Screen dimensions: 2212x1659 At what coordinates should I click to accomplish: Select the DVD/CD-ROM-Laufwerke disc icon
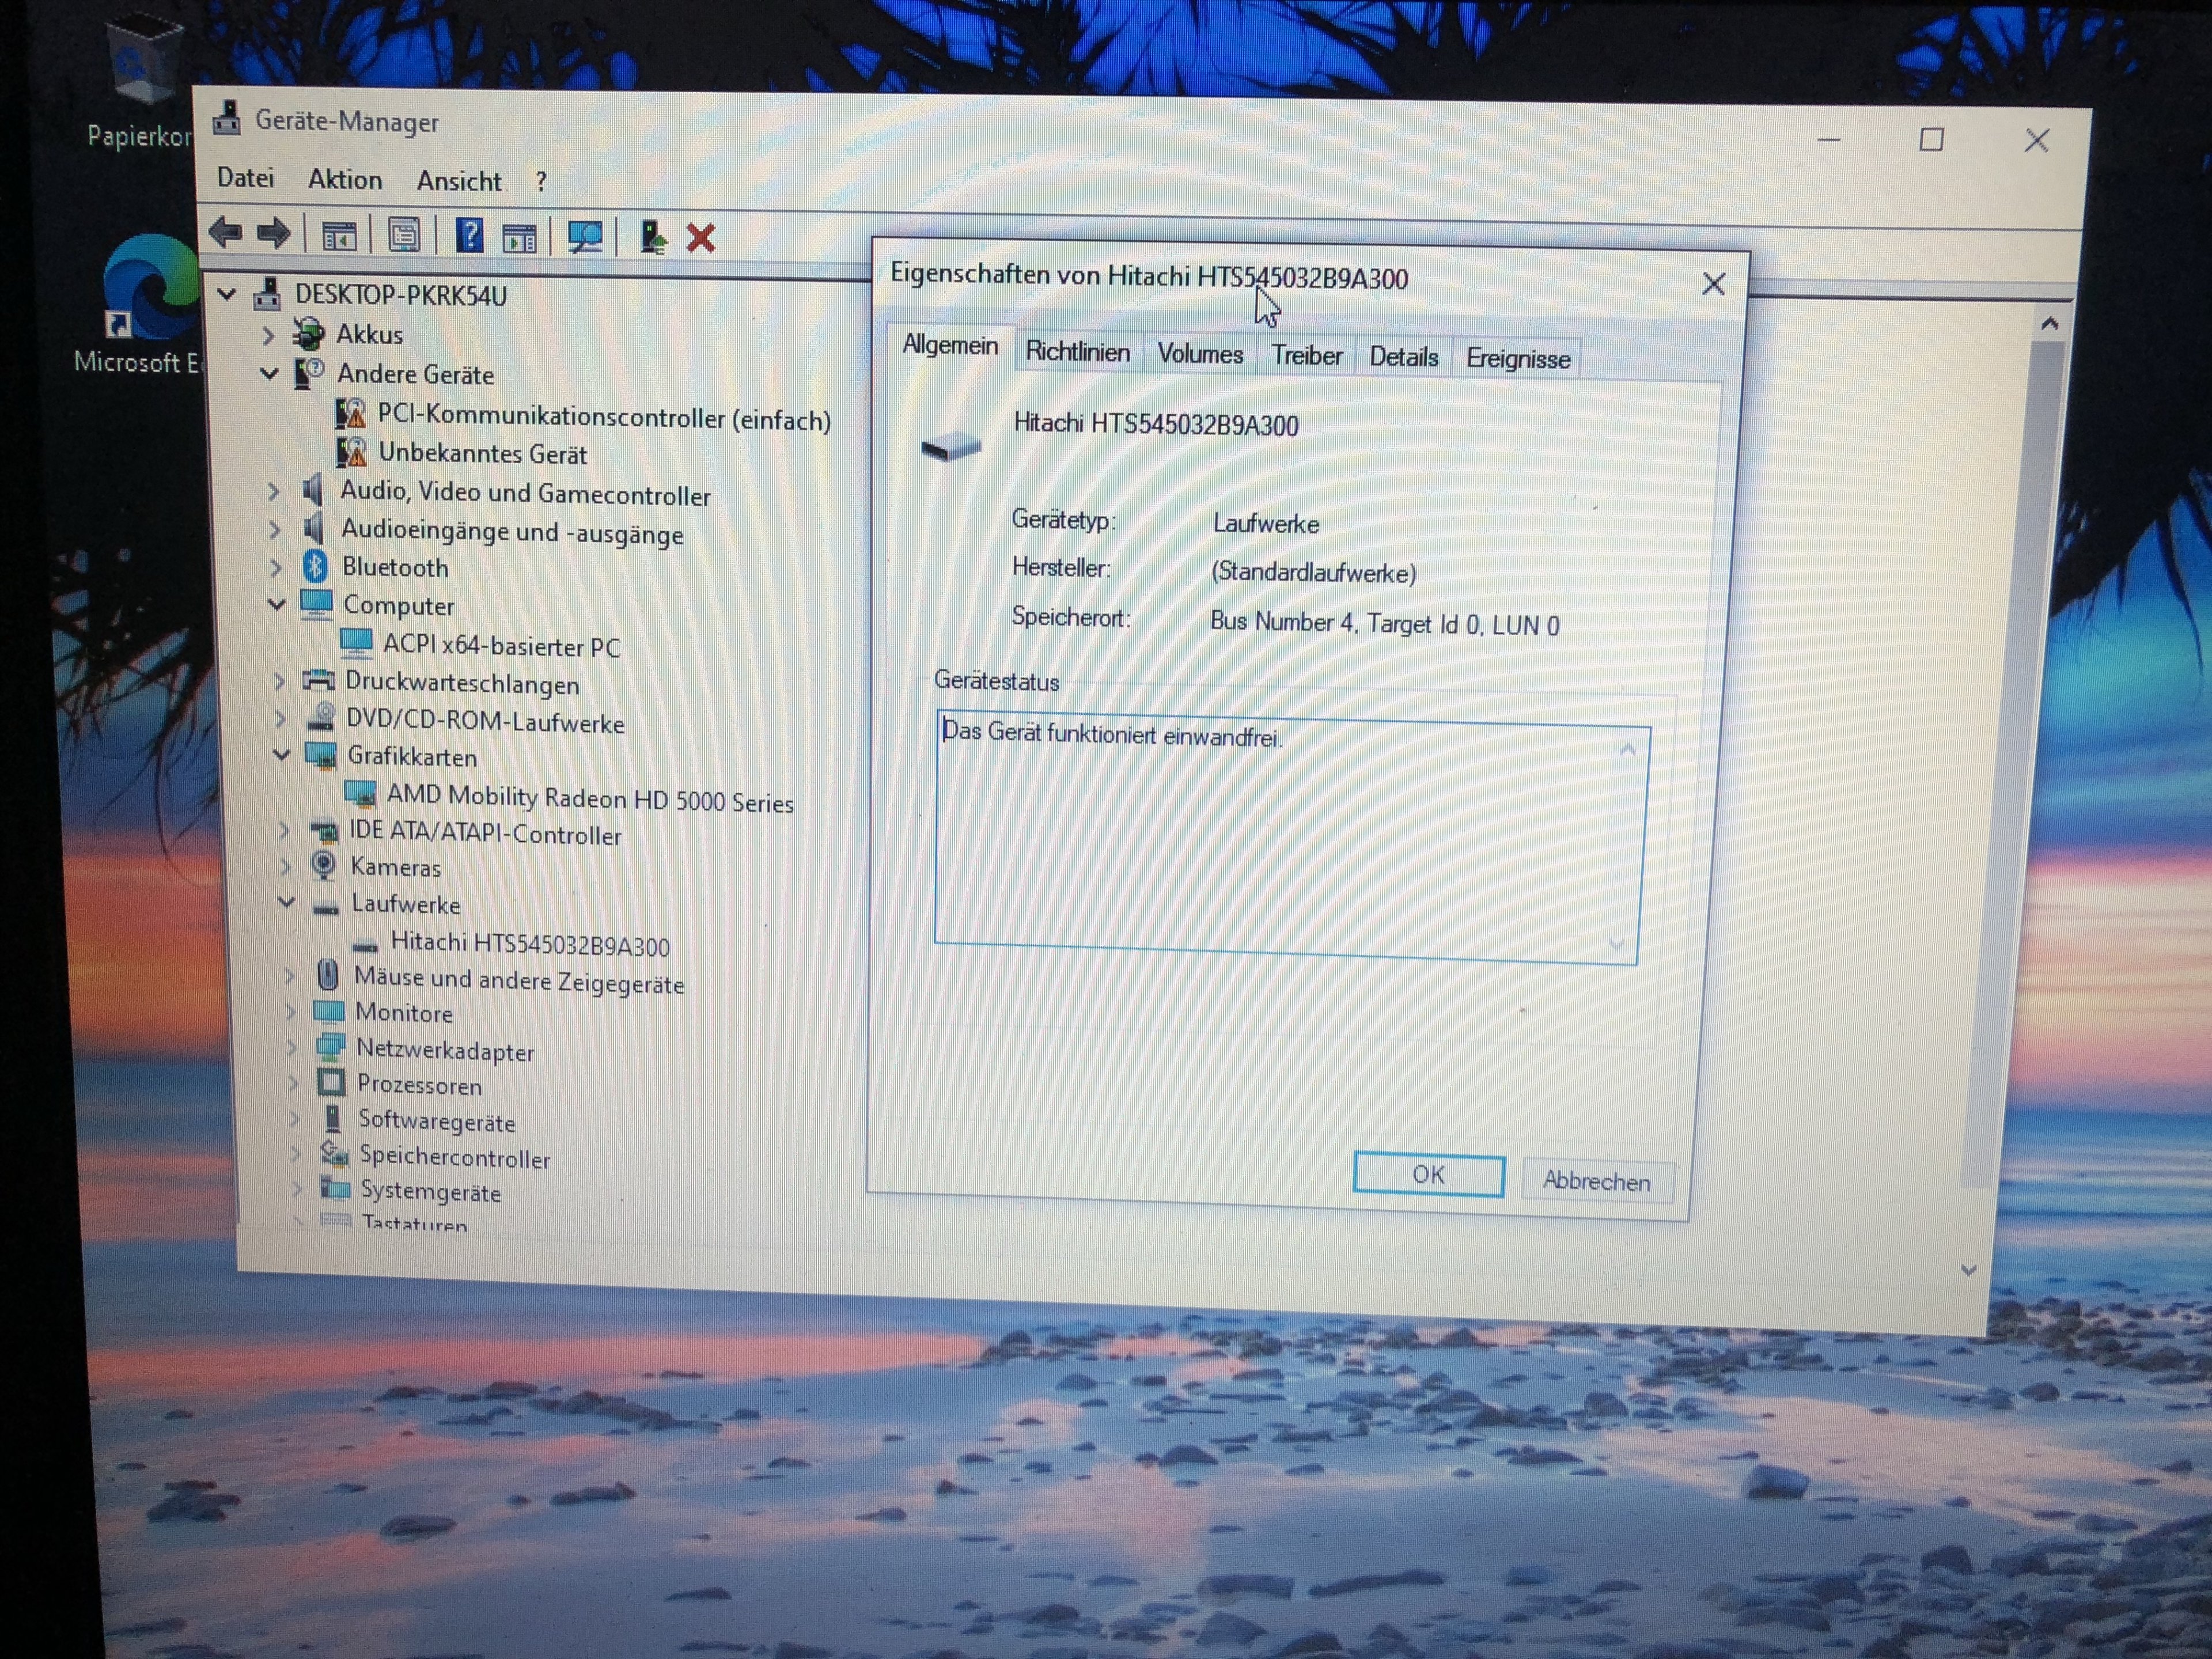click(321, 718)
